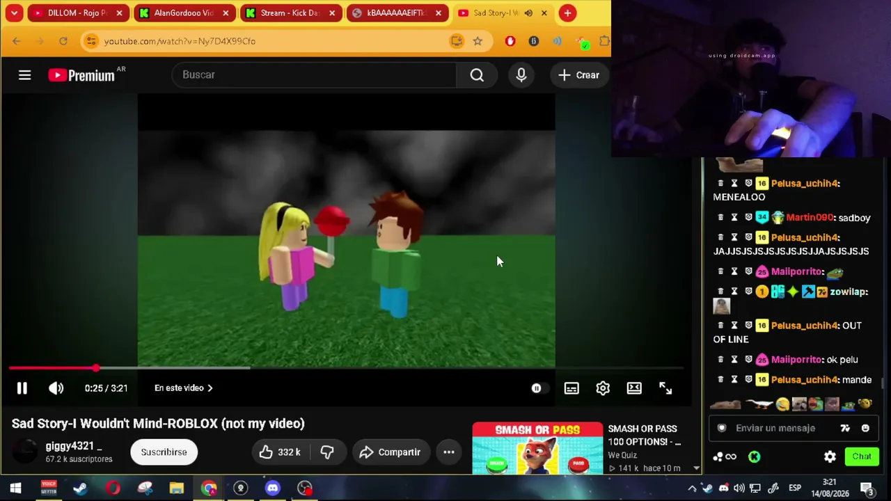Delete Martin090's sadboy message with trash icon
The width and height of the screenshot is (891, 501).
click(x=720, y=218)
